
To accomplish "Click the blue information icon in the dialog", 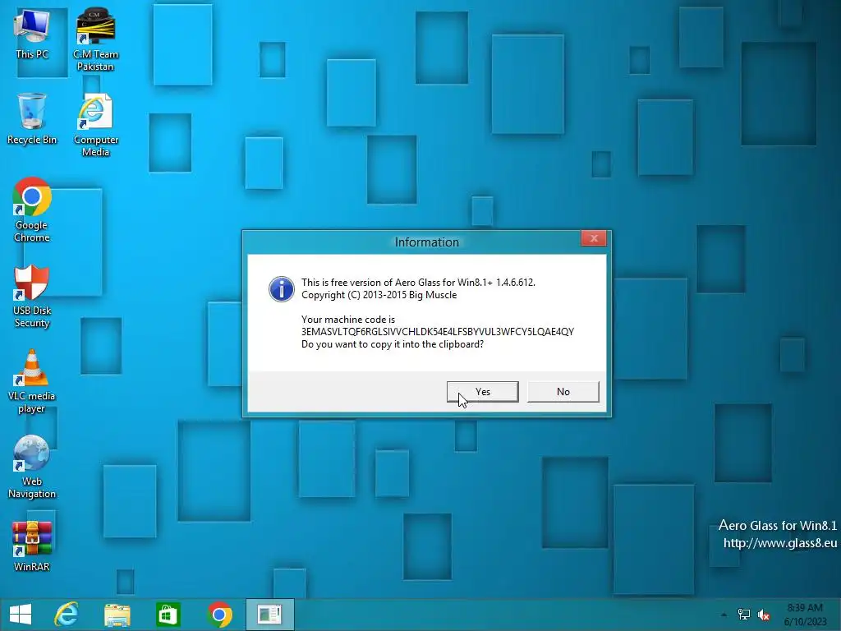I will point(281,289).
